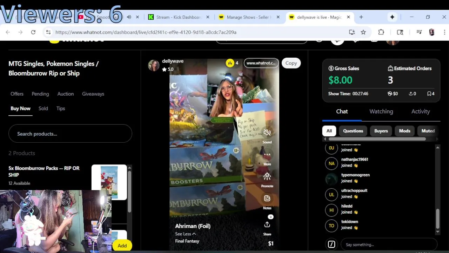
Task: Click the Gemini sparkle icon in Chrome
Action: 392,17
